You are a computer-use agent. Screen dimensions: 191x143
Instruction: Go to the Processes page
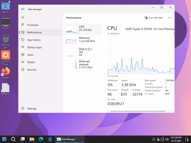(41, 25)
